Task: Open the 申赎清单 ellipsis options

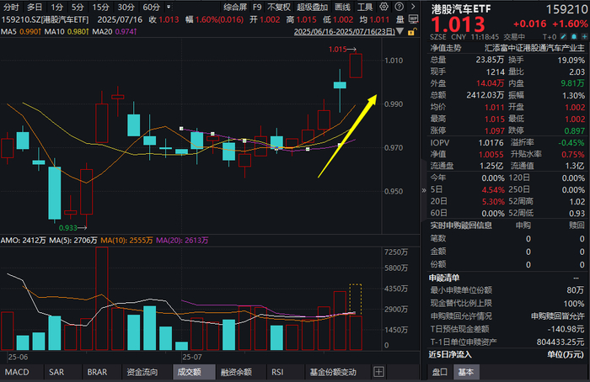Action: click(576, 278)
